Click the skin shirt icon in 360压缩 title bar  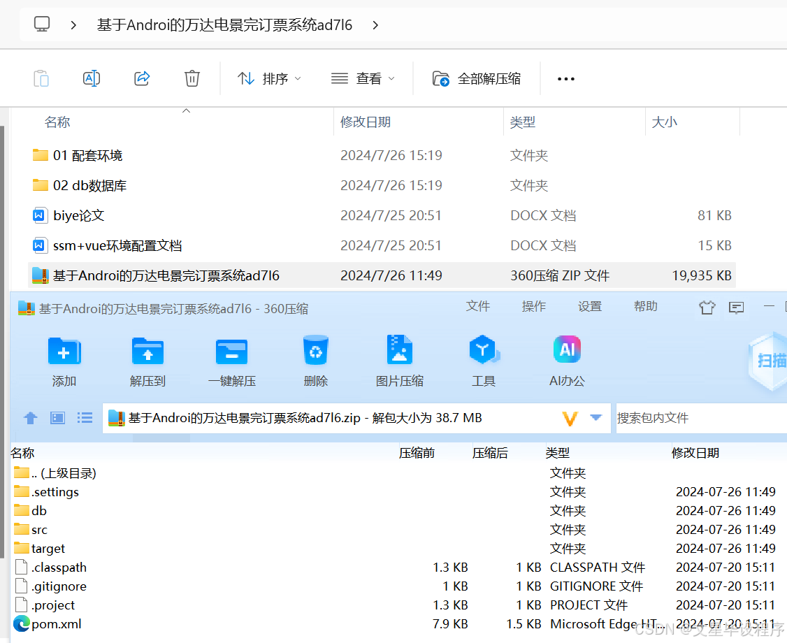pos(707,308)
